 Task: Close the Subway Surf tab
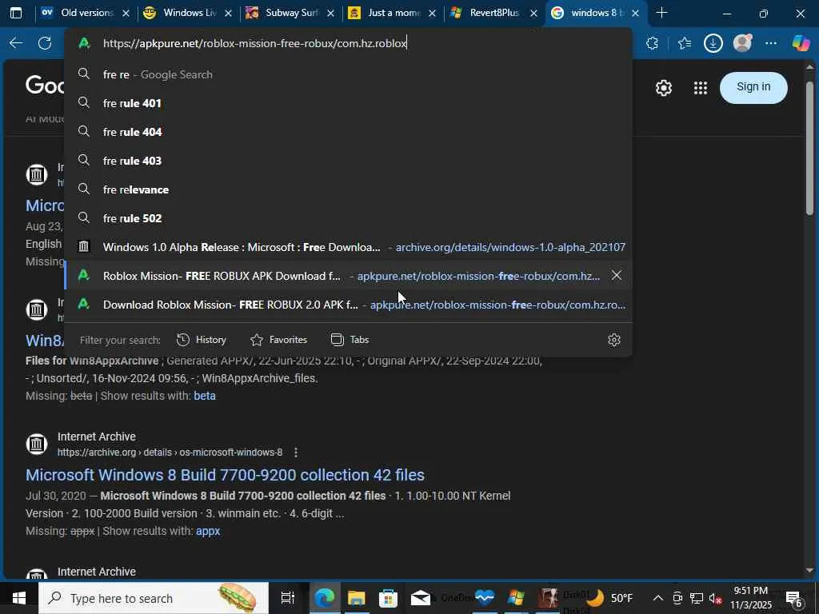[330, 14]
